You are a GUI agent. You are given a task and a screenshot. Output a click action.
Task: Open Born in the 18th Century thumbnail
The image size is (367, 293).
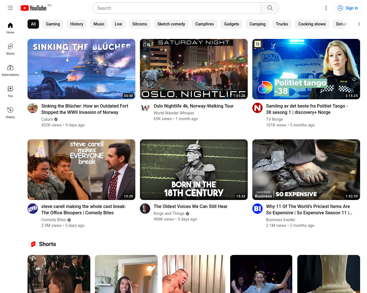point(194,169)
